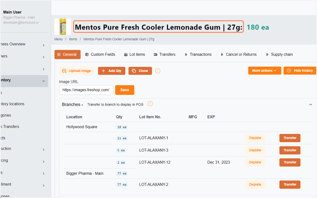Click the EXP column header
The image size is (317, 198).
[211, 117]
